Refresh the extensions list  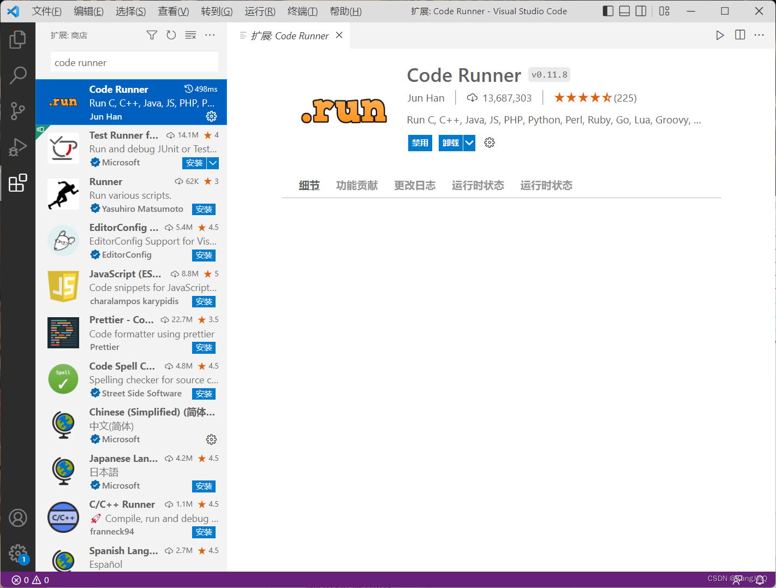click(171, 35)
